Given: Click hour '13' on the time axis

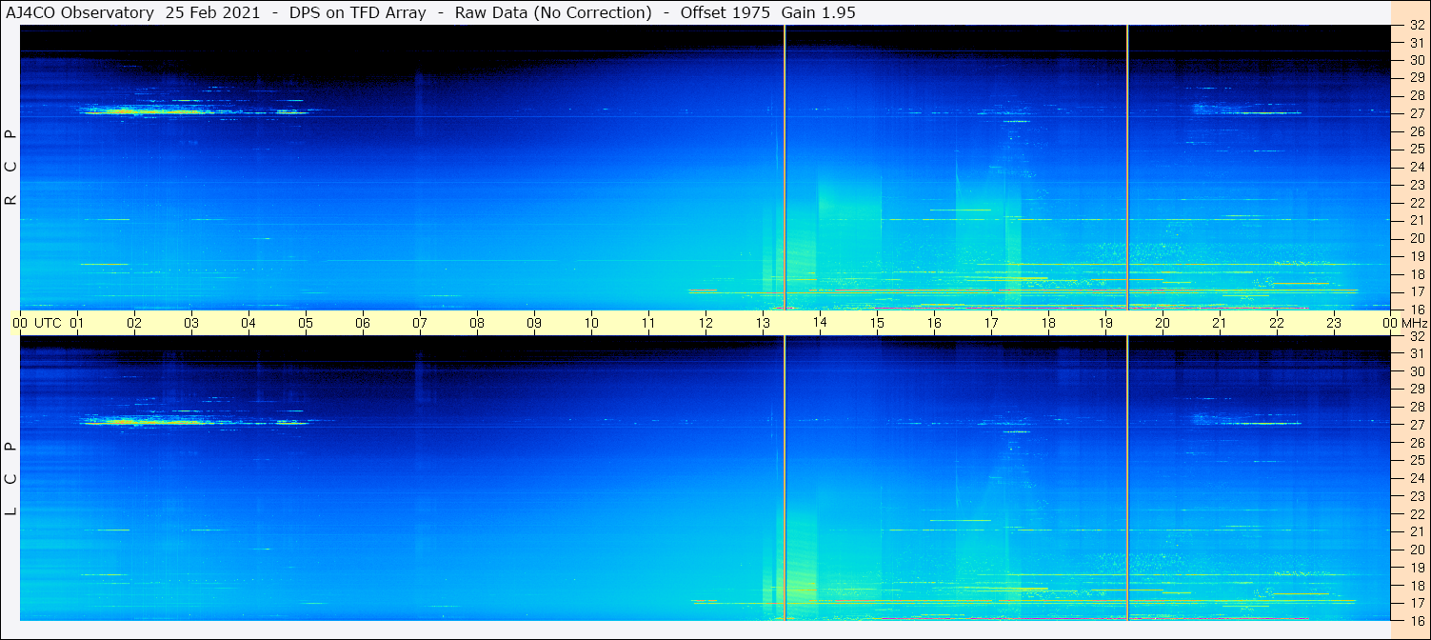Looking at the screenshot, I should pos(763,323).
